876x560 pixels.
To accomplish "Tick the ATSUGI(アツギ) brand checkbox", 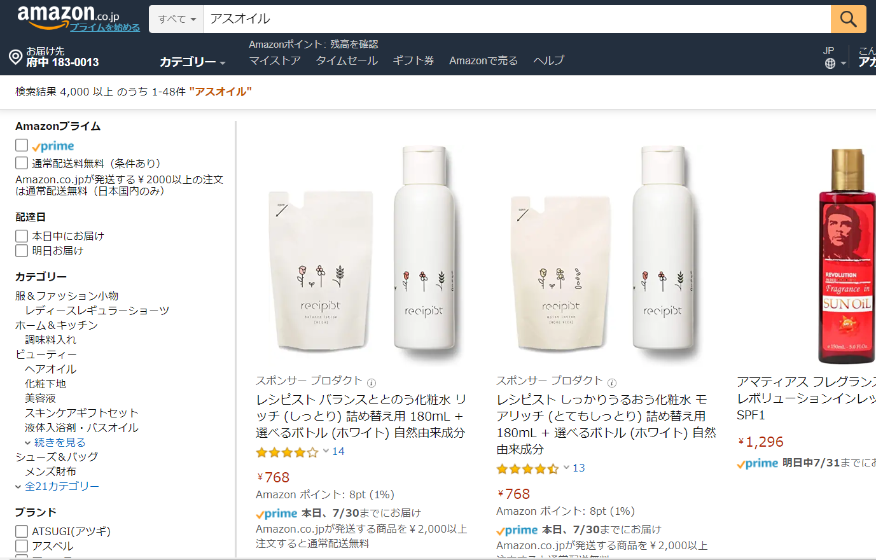I will coord(22,531).
